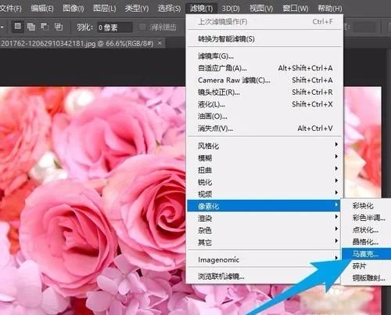Expand the 模糊 submenu
The width and height of the screenshot is (391, 315).
(264, 157)
